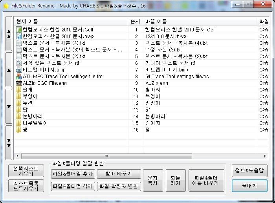Image resolution: width=275 pixels, height=203 pixels.
Task: Click the 파일 확장자 변환 button
Action: (x=119, y=187)
